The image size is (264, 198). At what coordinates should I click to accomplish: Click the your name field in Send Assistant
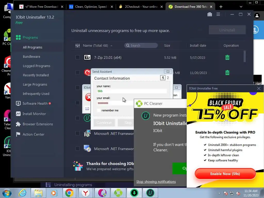tap(132, 91)
